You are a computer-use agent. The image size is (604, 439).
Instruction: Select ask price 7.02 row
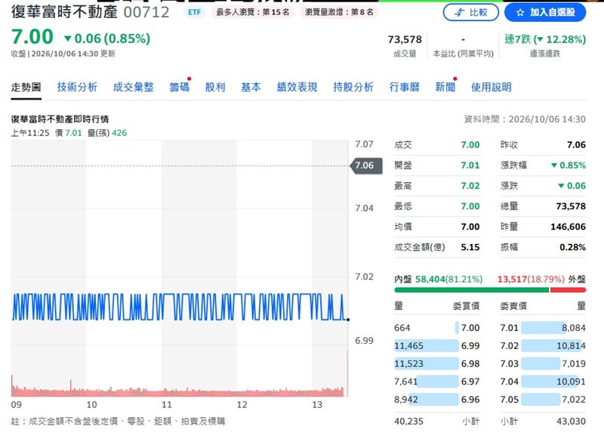tap(543, 346)
